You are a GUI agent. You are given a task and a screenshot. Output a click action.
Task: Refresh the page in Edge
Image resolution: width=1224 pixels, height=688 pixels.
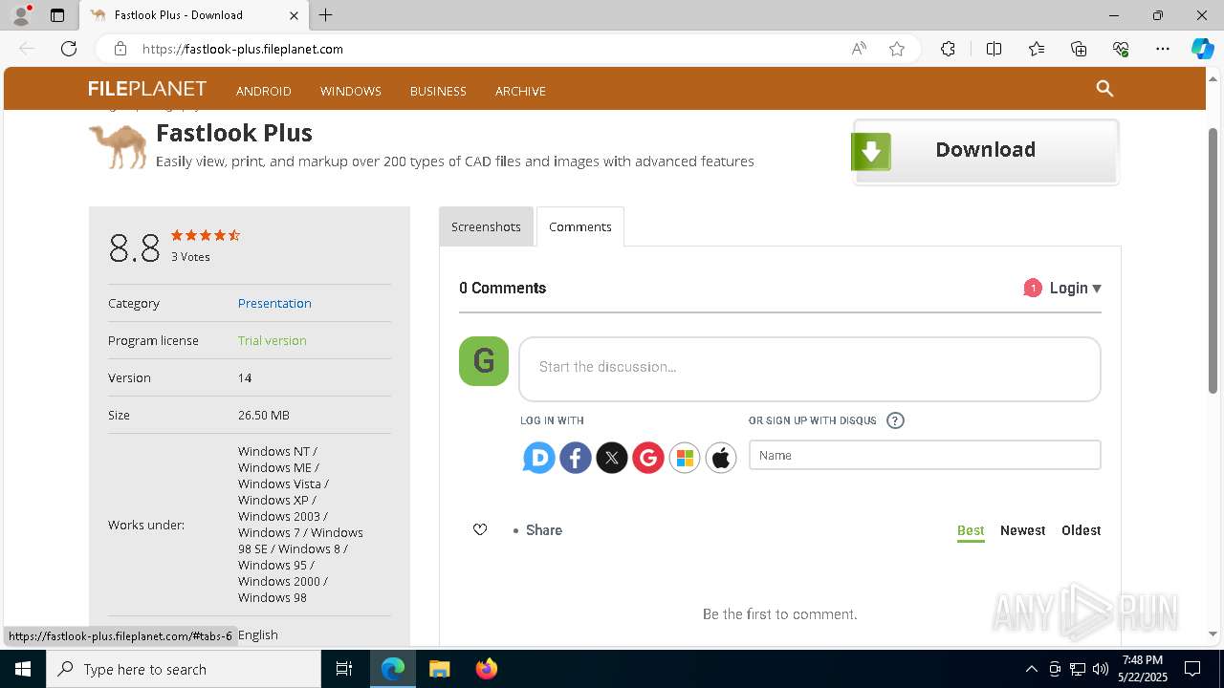point(69,49)
